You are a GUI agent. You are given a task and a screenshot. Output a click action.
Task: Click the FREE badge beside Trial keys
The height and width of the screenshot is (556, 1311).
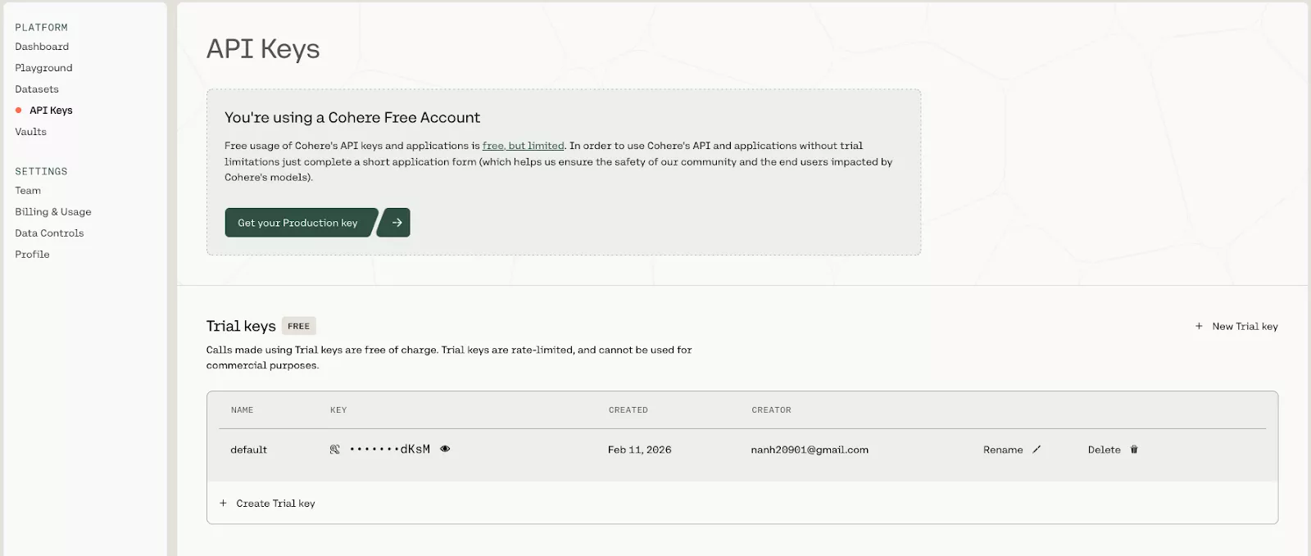pyautogui.click(x=299, y=326)
